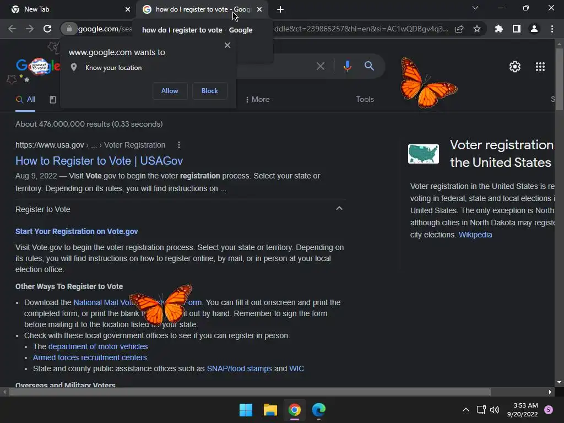Open How to Register to Vote USAGov
564x423 pixels.
tap(99, 161)
